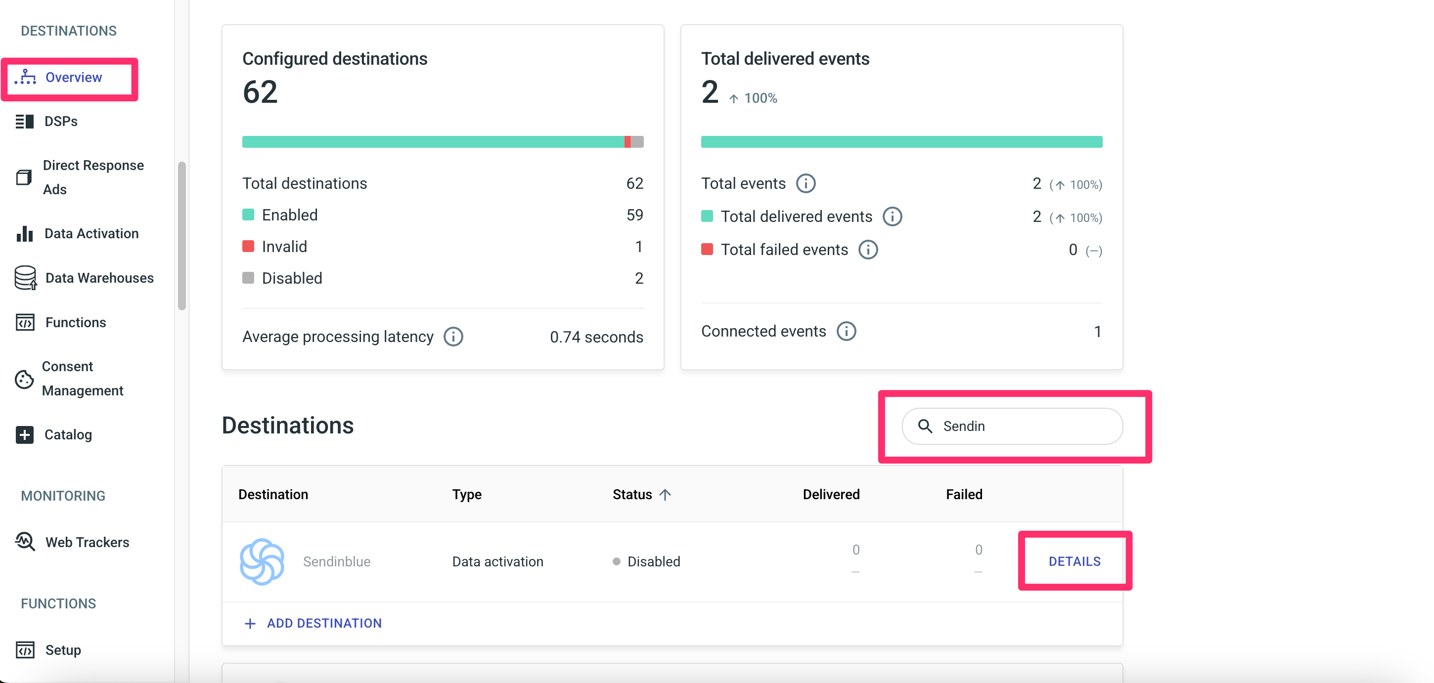Click the magnifier icon in search box
1434x683 pixels.
coord(925,426)
